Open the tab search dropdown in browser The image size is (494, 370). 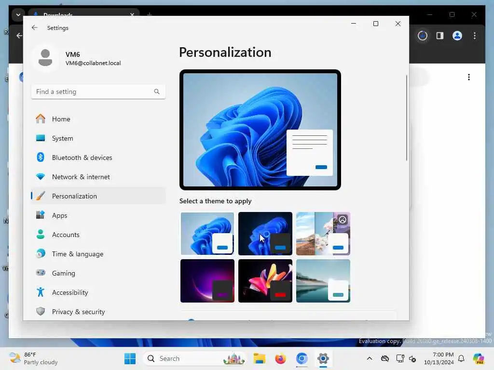(x=18, y=14)
